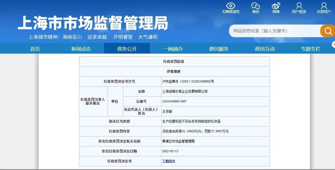Click the 无障碍浏览 eye icon

click(x=230, y=6)
